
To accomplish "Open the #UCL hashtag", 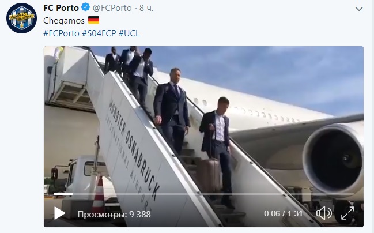I will 129,33.
